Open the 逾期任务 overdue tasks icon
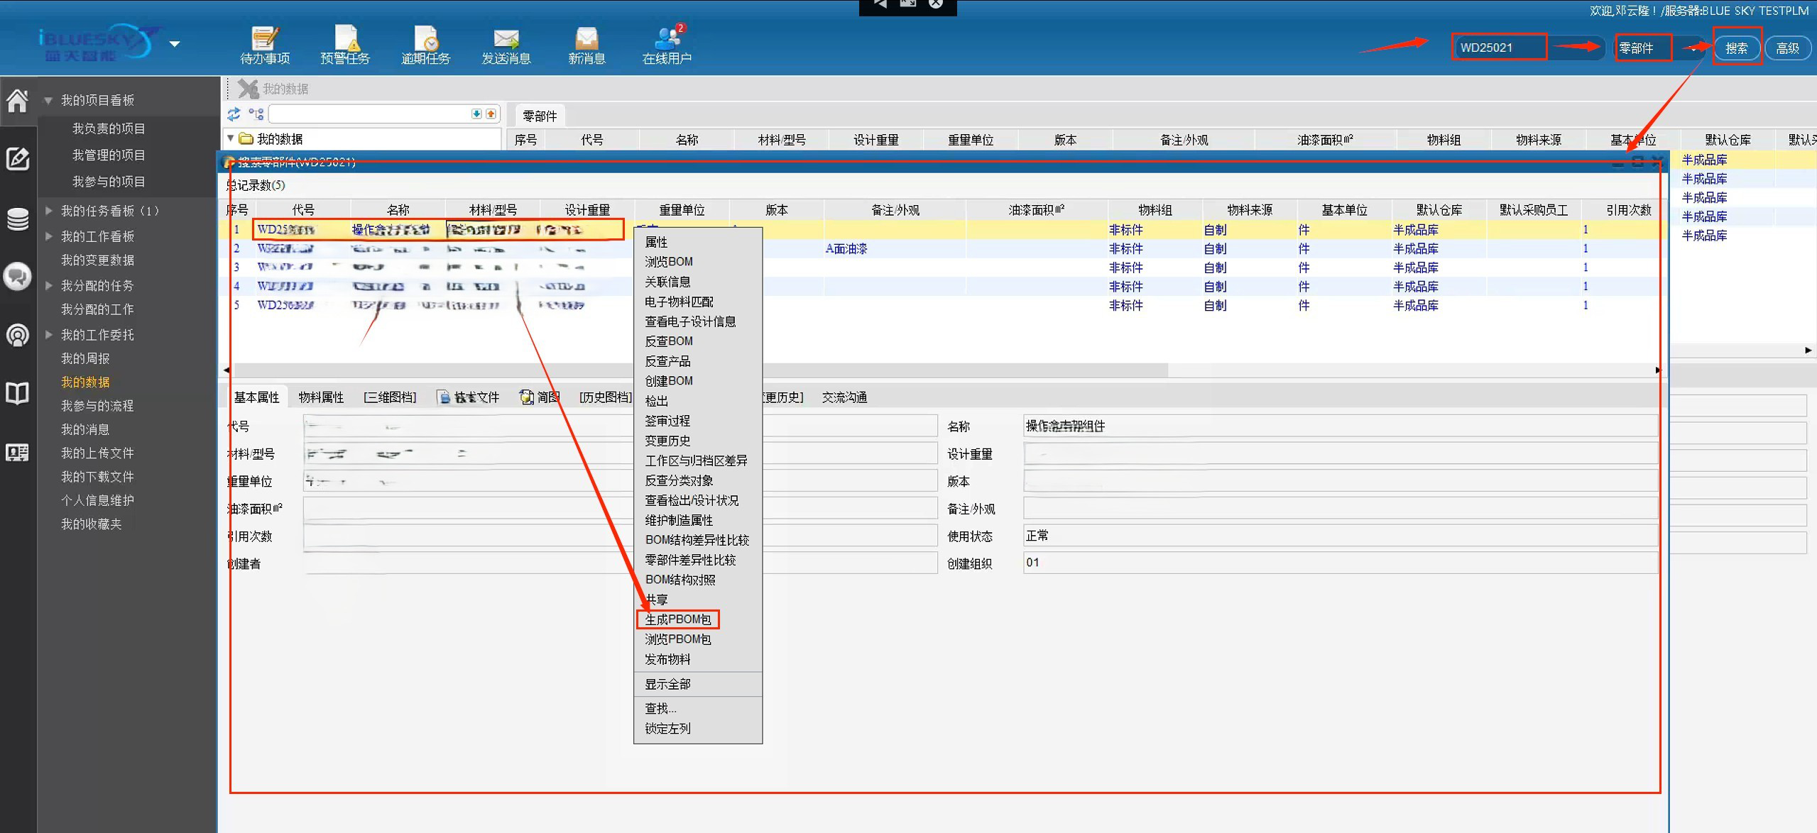The image size is (1817, 833). pos(426,40)
